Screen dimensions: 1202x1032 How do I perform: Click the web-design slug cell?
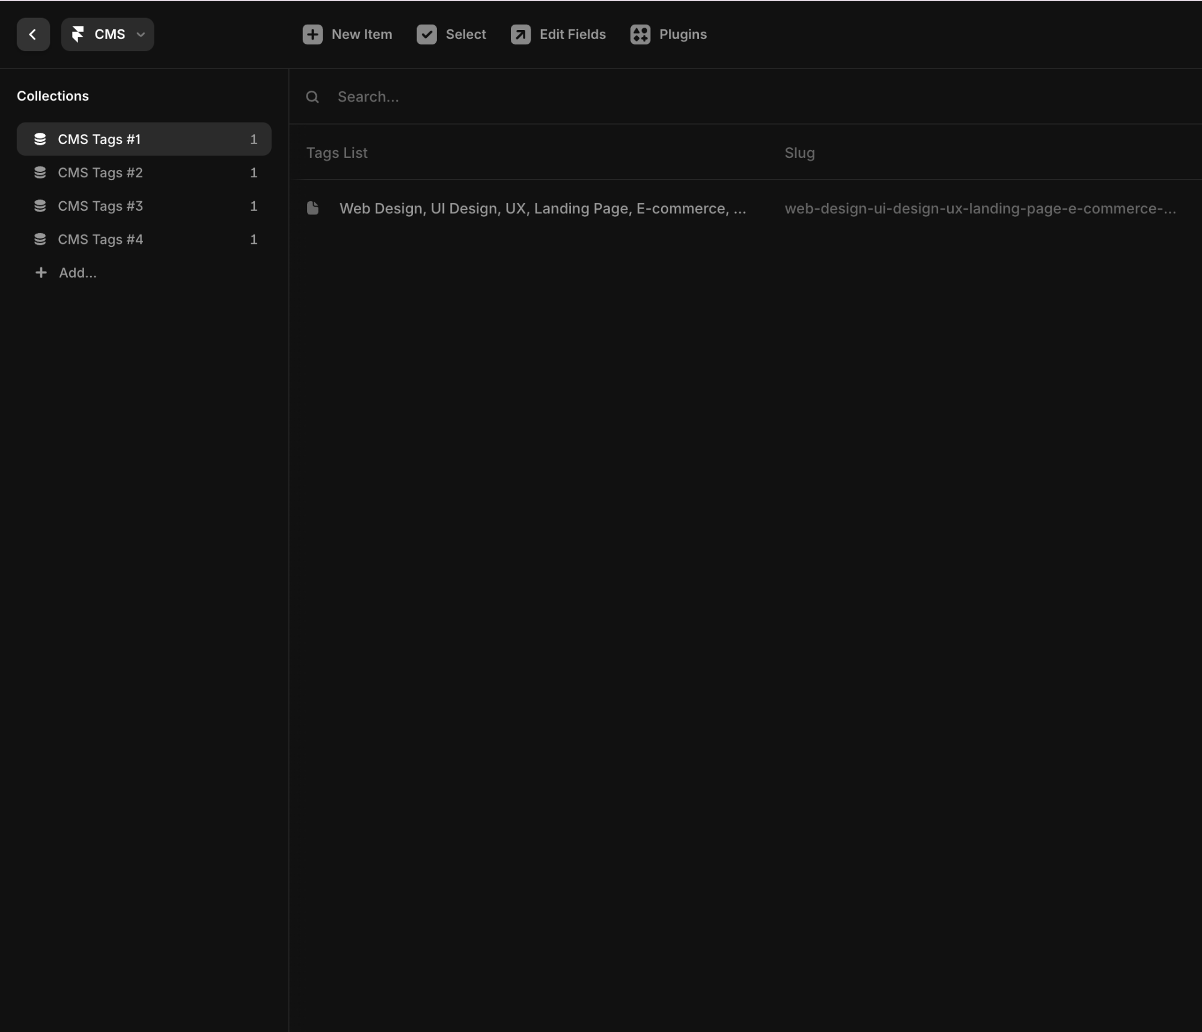coord(980,208)
